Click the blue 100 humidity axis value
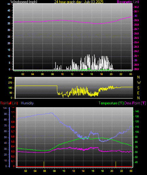The image size is (147, 175). [5, 108]
